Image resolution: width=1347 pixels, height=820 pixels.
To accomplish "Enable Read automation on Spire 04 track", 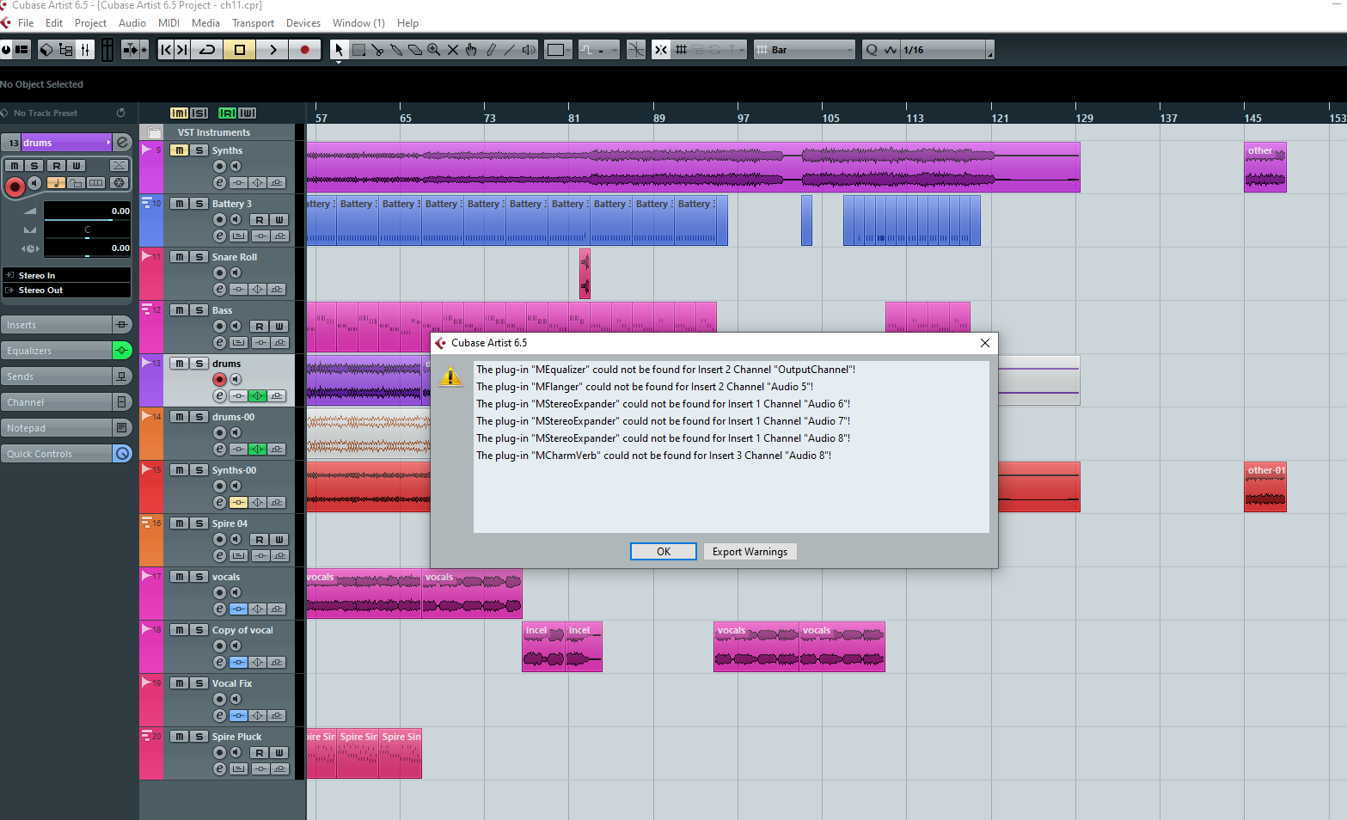I will [x=260, y=540].
